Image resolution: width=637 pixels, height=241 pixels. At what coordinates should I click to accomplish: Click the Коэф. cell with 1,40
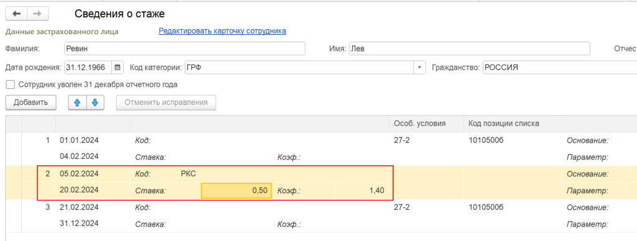[361, 190]
